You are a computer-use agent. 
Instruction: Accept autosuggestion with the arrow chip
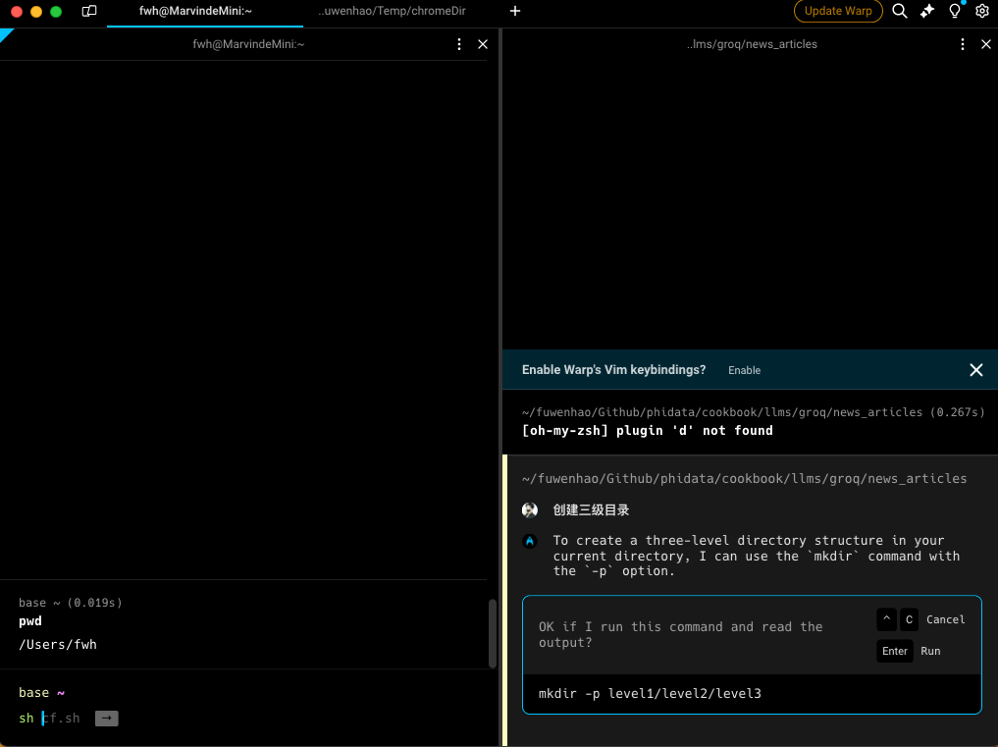click(106, 719)
